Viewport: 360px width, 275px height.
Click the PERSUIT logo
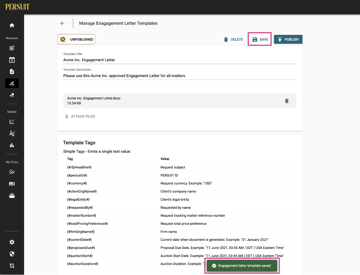coord(18,7)
